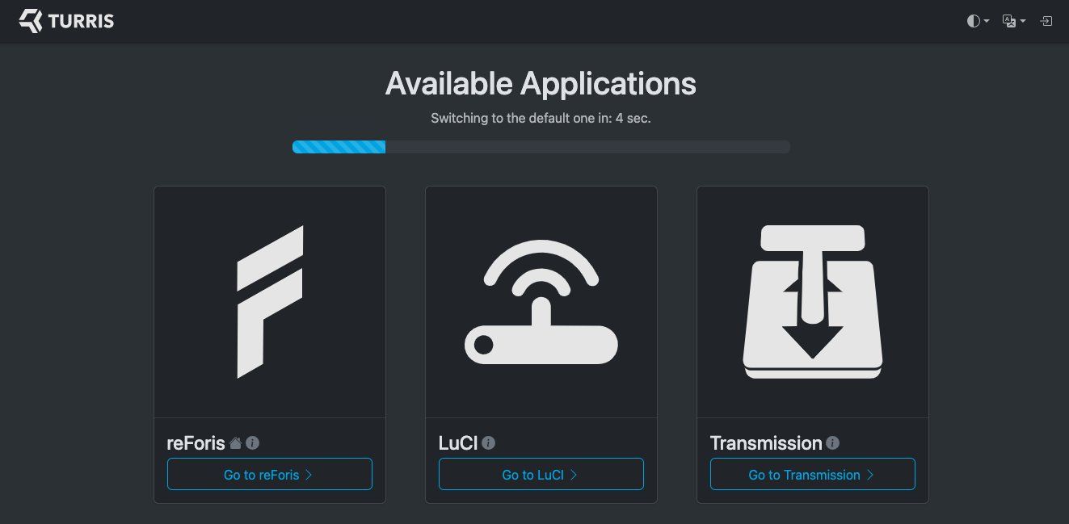The image size is (1069, 524).
Task: Click the Turris logo in the header
Action: click(x=66, y=21)
